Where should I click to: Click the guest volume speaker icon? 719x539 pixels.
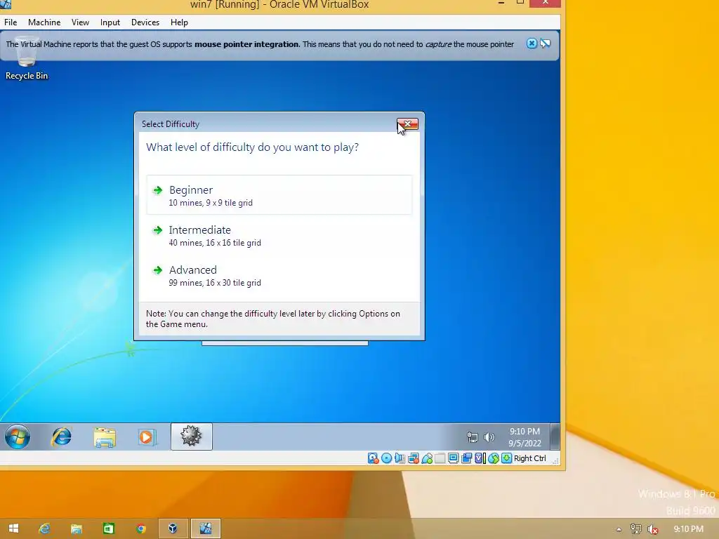489,437
